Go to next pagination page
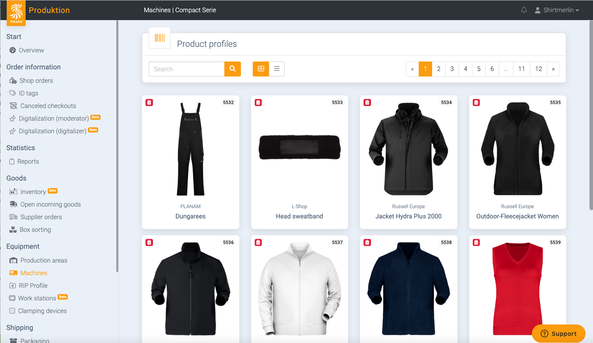 coord(553,69)
